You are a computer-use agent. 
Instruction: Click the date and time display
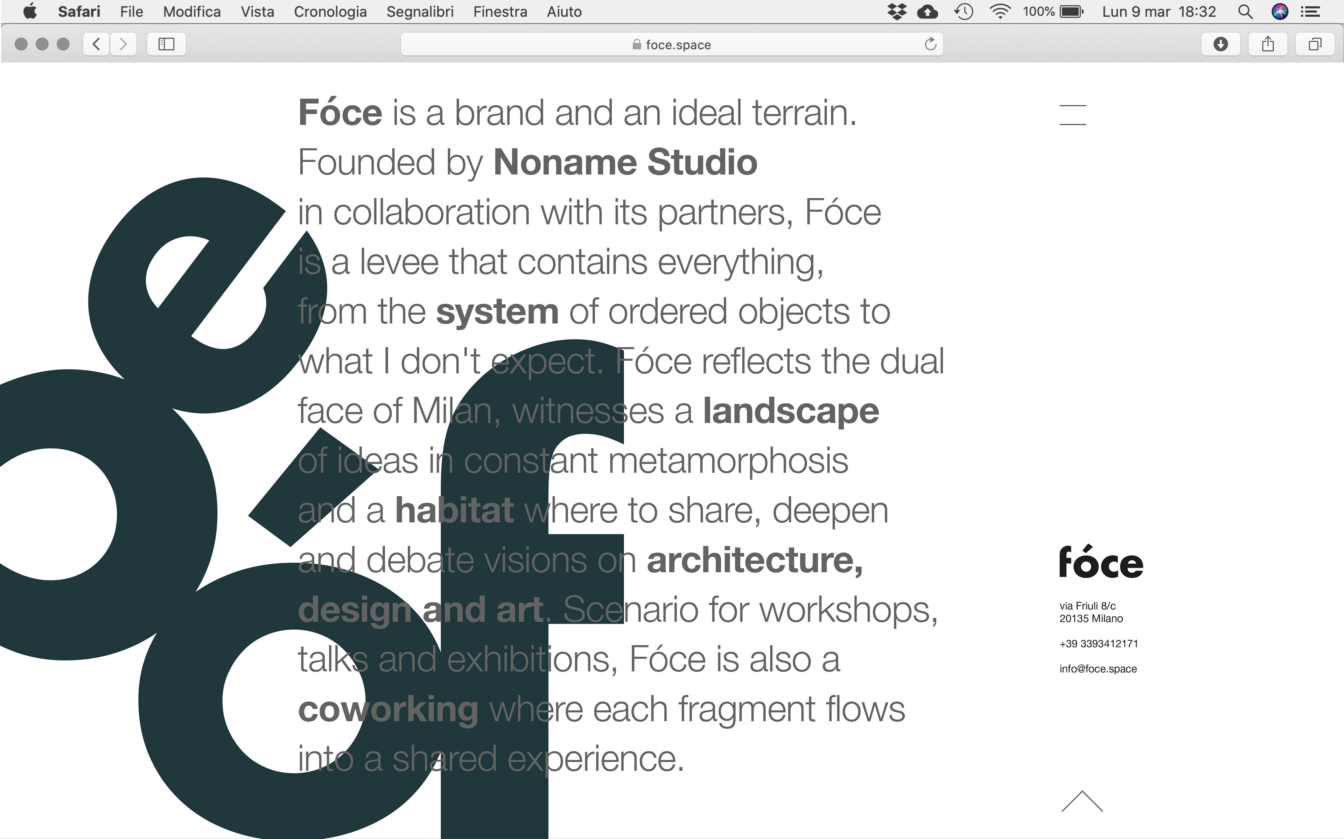coord(1158,12)
